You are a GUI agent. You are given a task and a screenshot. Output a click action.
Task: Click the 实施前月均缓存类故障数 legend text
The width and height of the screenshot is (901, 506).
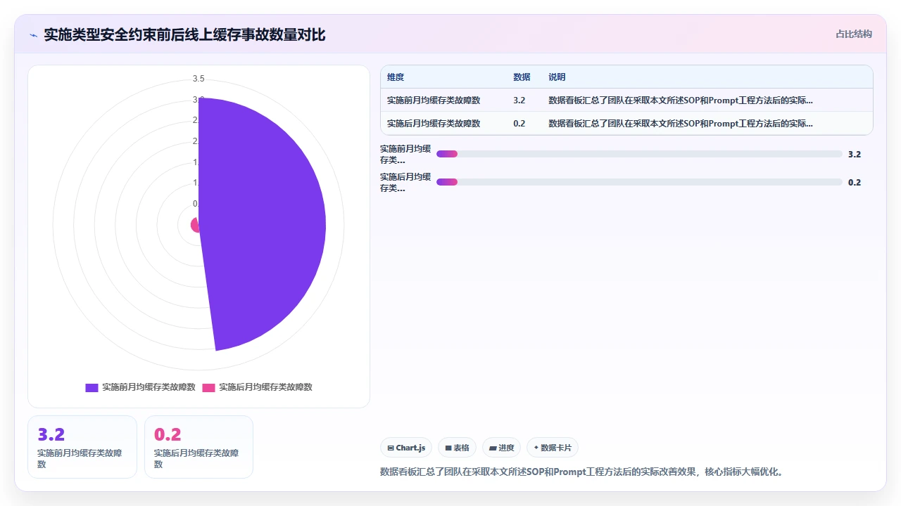coord(149,387)
